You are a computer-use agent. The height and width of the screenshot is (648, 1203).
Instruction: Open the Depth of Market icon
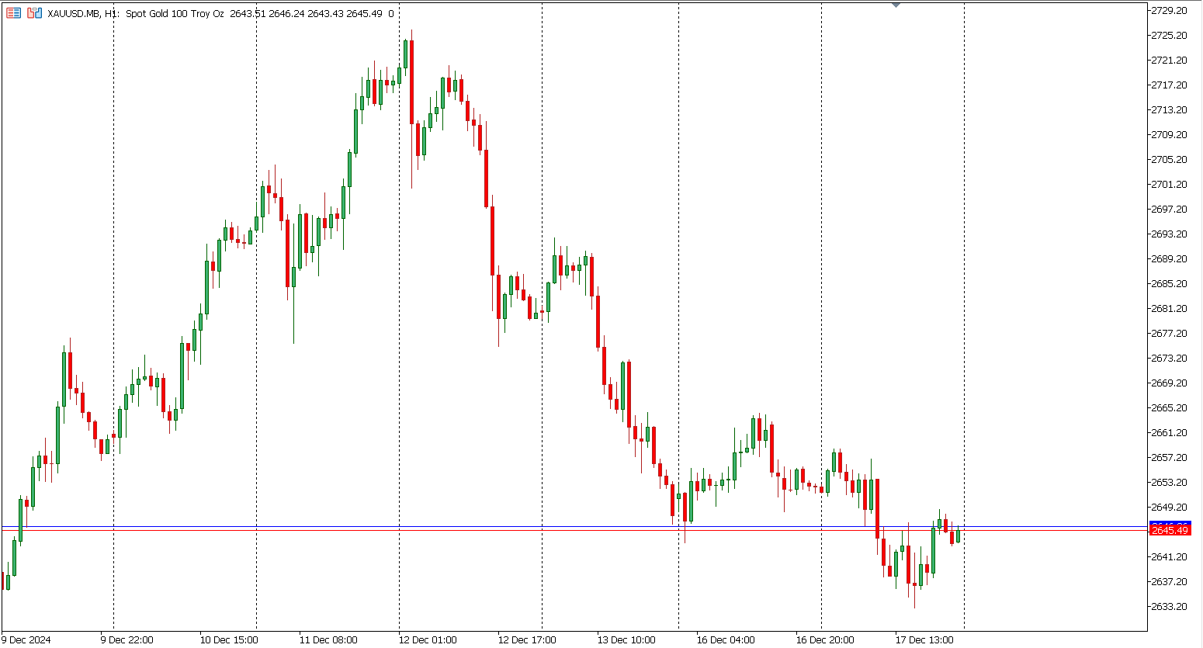pos(34,13)
